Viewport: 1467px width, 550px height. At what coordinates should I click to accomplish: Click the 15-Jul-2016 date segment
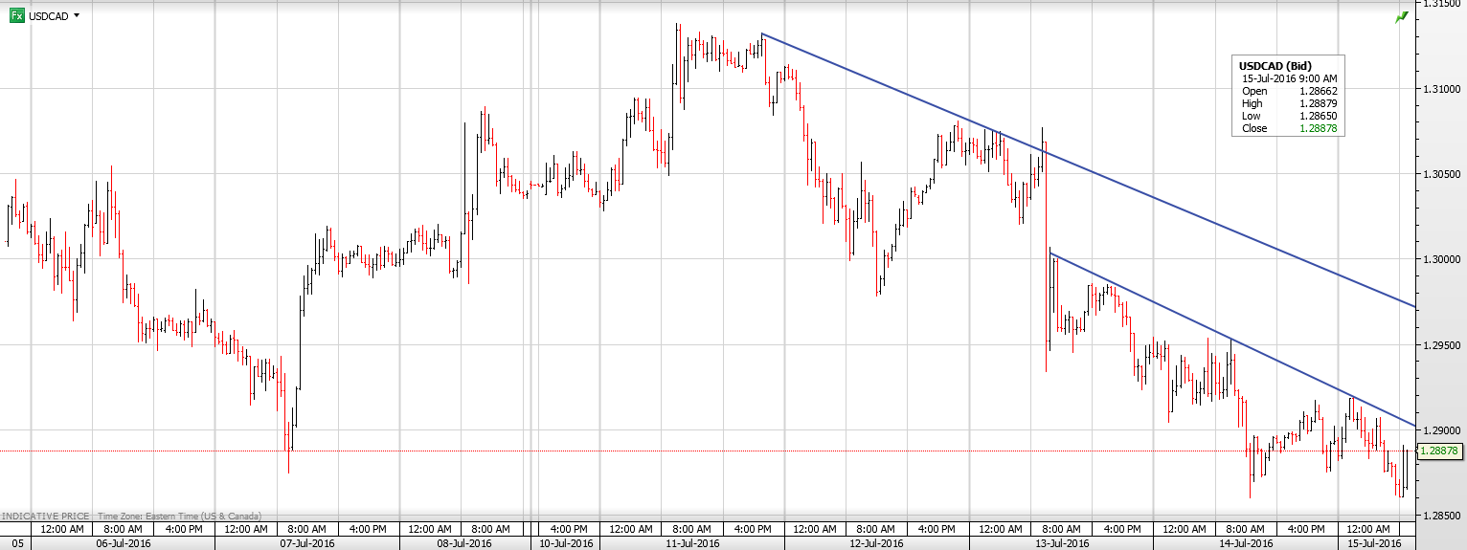(x=1375, y=542)
